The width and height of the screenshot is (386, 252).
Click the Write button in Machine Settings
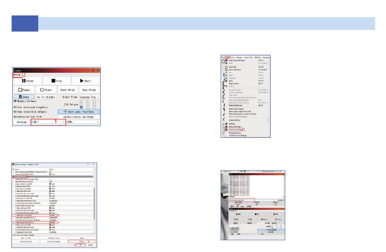[82, 242]
